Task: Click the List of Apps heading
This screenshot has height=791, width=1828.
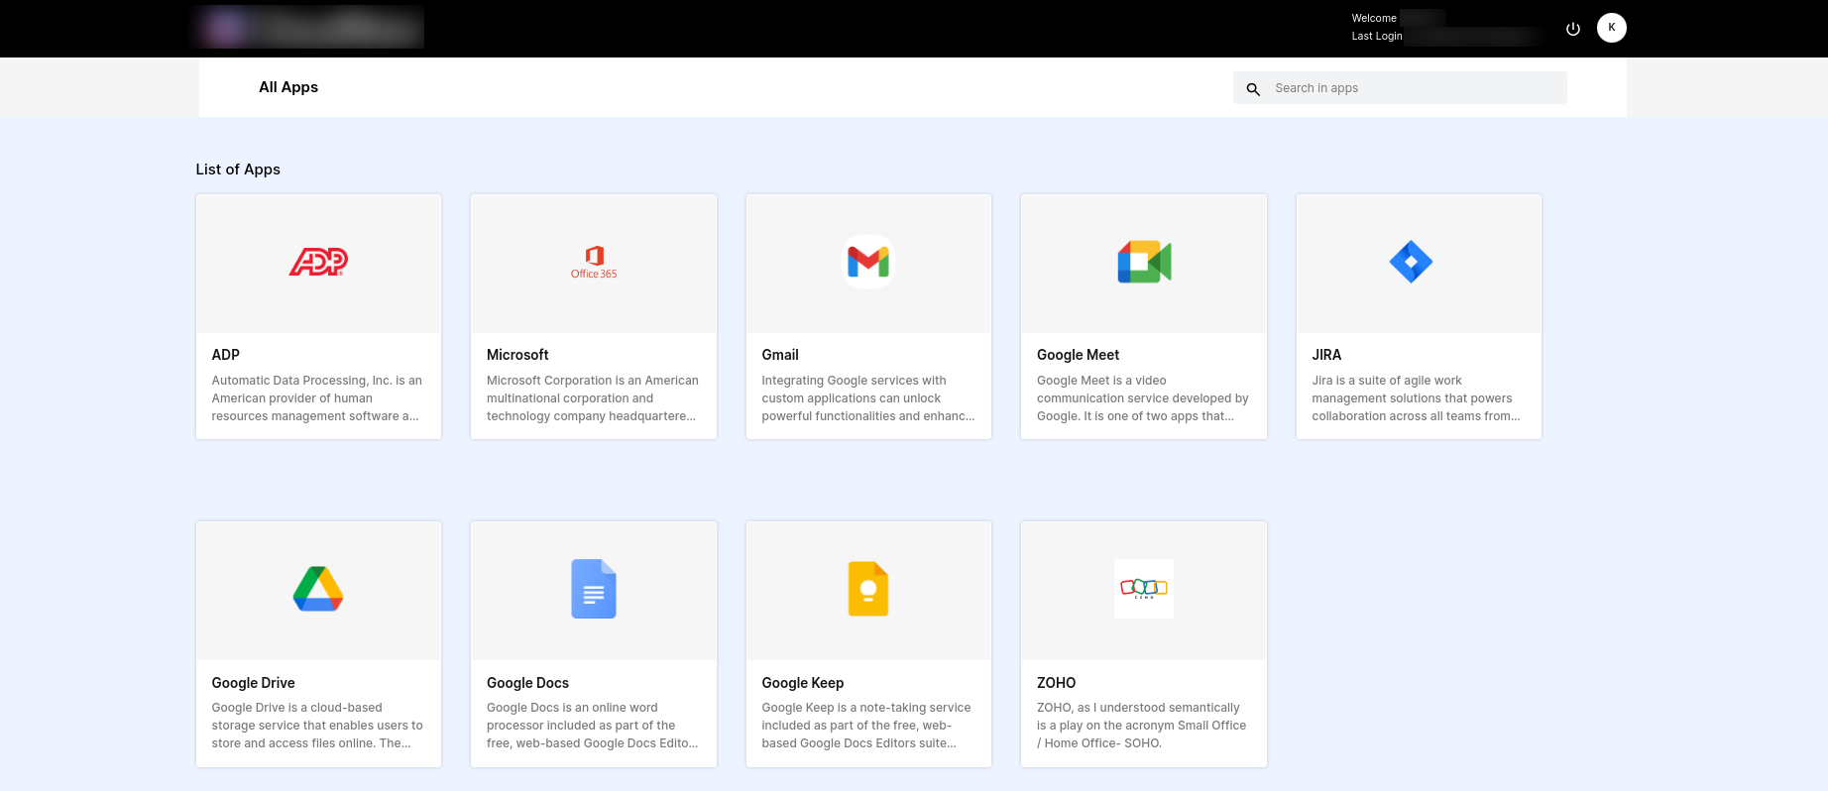Action: [x=238, y=169]
